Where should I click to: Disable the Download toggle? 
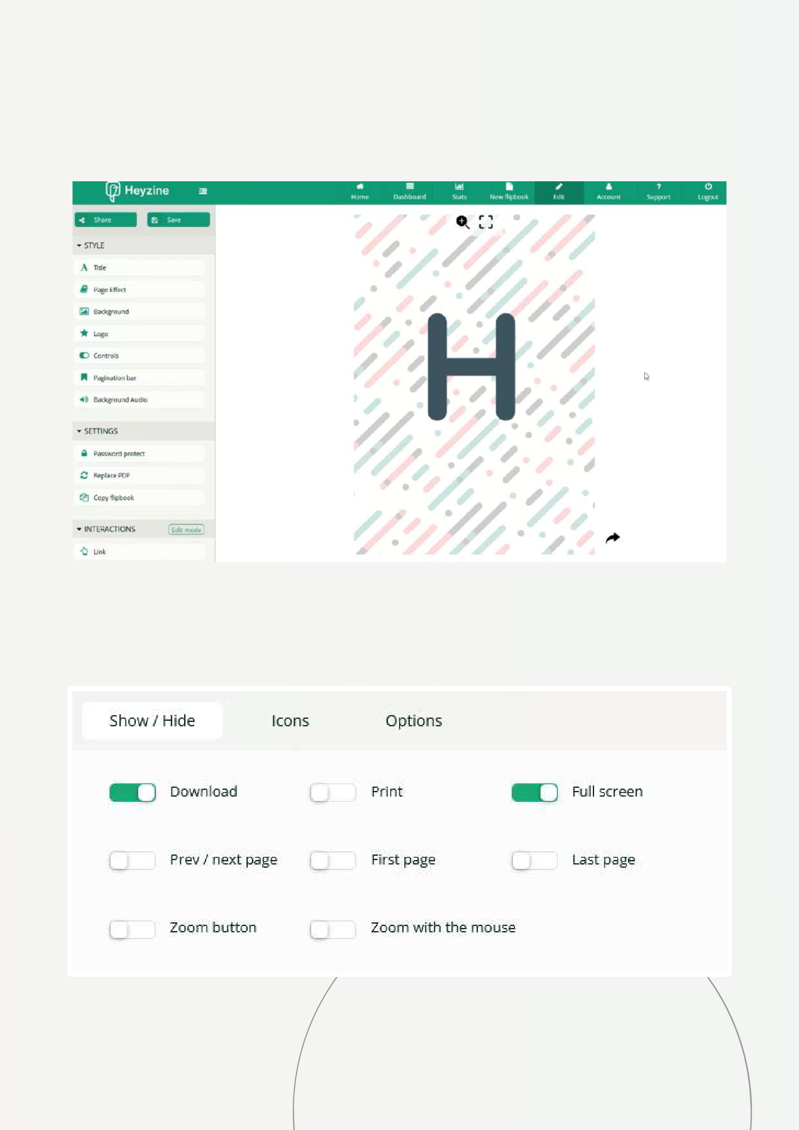tap(132, 792)
